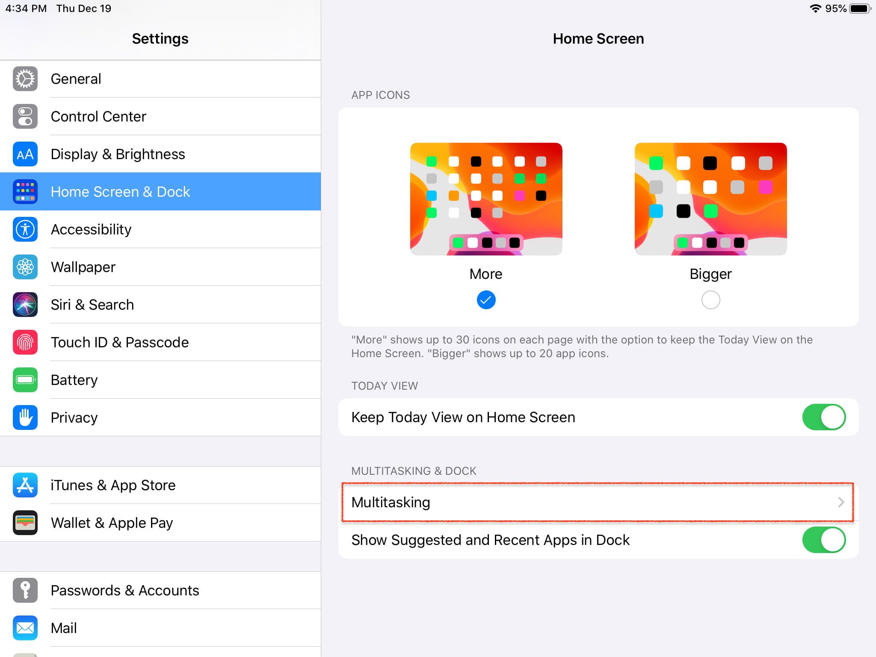This screenshot has width=876, height=657.
Task: Tap the Bigger layout preview thumbnail
Action: pyautogui.click(x=710, y=199)
